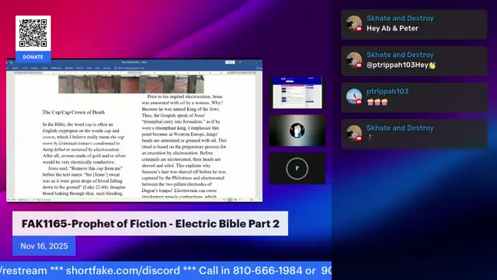Select the participant thumbnail with the cartoon avatar
Viewport: 497px width, 280px height.
297,131
